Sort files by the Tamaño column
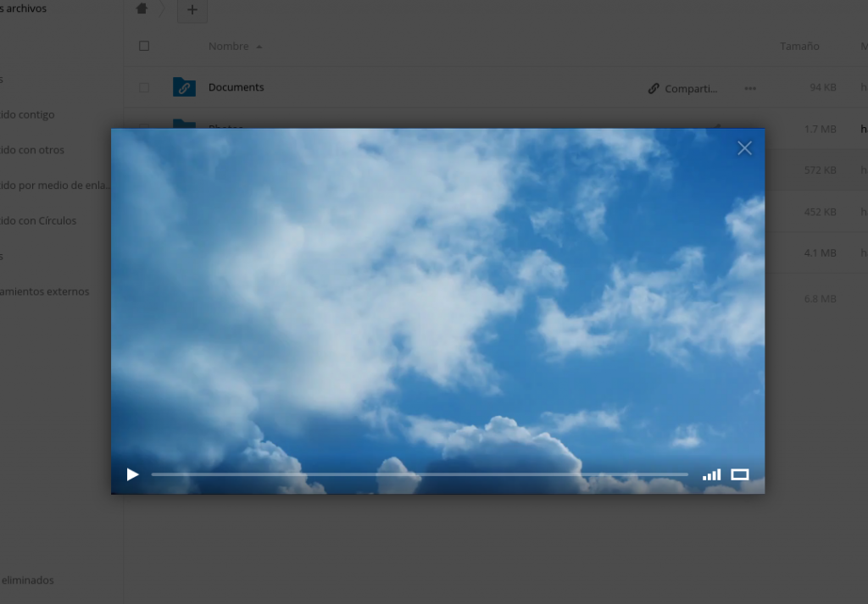Image resolution: width=868 pixels, height=604 pixels. point(798,46)
